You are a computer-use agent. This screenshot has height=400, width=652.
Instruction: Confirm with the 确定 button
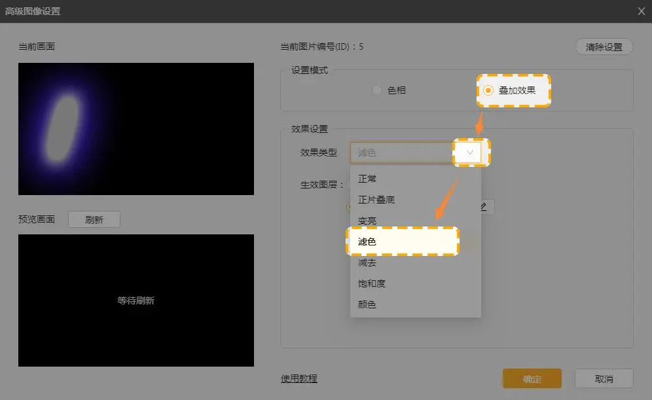pyautogui.click(x=532, y=379)
